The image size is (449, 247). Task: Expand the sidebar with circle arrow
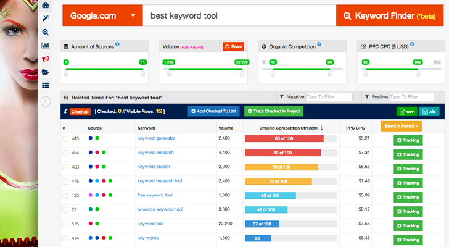(46, 101)
